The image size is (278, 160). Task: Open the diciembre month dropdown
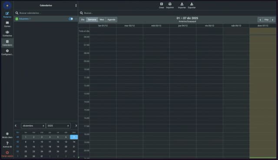pos(33,126)
